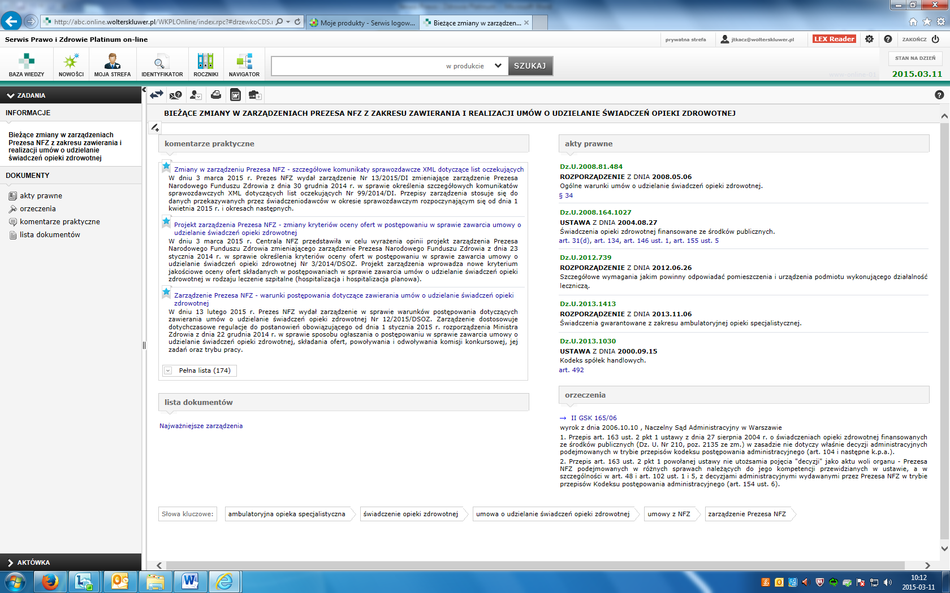Select akty prawne in sidebar
Screen dimensions: 950x593
point(41,196)
